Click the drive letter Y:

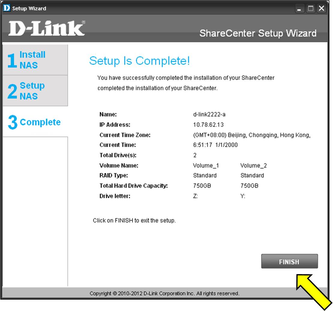coord(243,196)
